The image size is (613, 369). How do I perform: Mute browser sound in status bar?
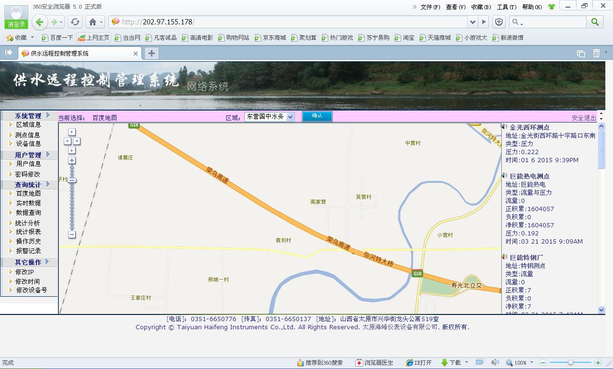click(x=495, y=362)
